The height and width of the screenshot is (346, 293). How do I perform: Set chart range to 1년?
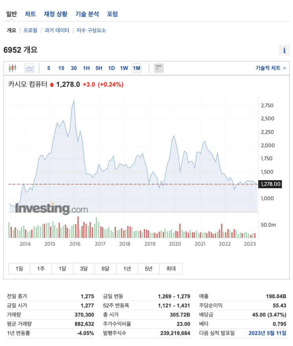127,269
